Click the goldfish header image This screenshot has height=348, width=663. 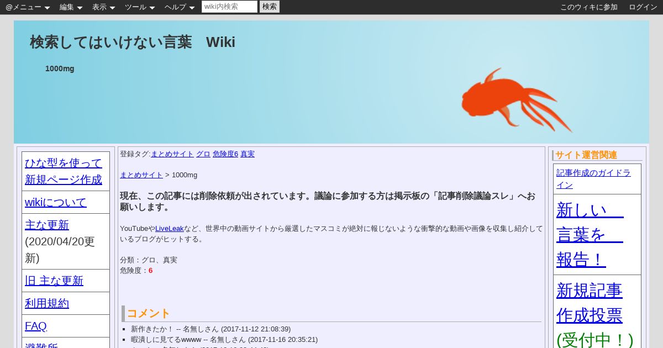point(517,100)
